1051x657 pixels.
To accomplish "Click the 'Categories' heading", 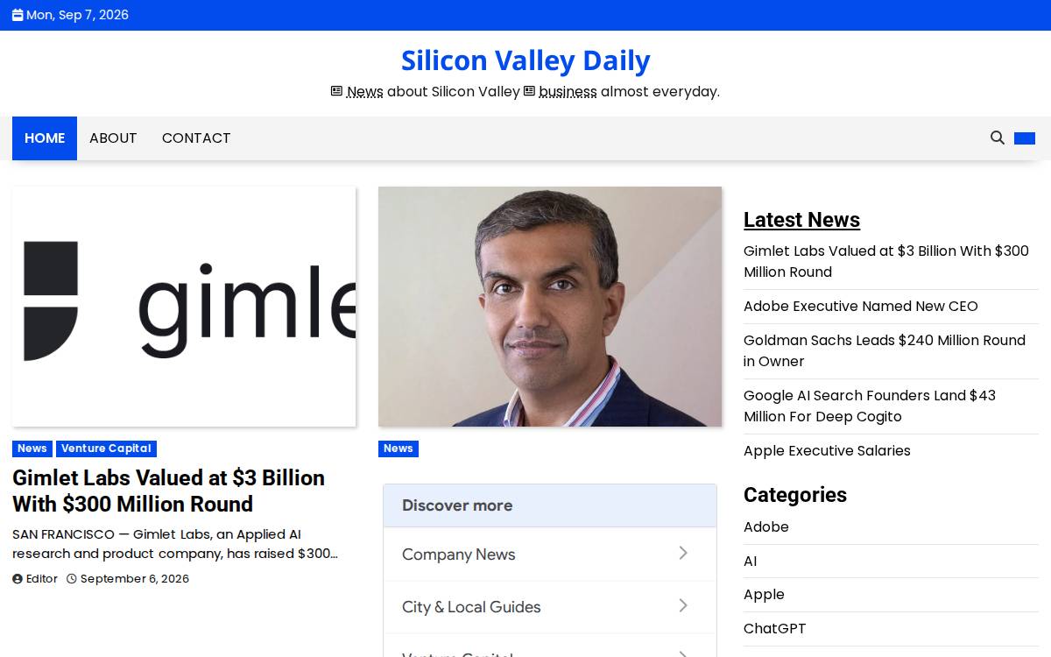I will (795, 495).
